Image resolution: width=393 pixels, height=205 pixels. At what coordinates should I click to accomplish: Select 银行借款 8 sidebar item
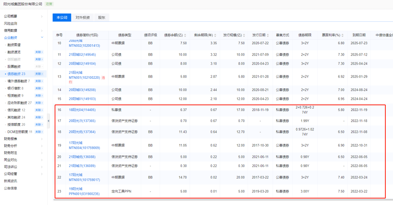click(15, 89)
